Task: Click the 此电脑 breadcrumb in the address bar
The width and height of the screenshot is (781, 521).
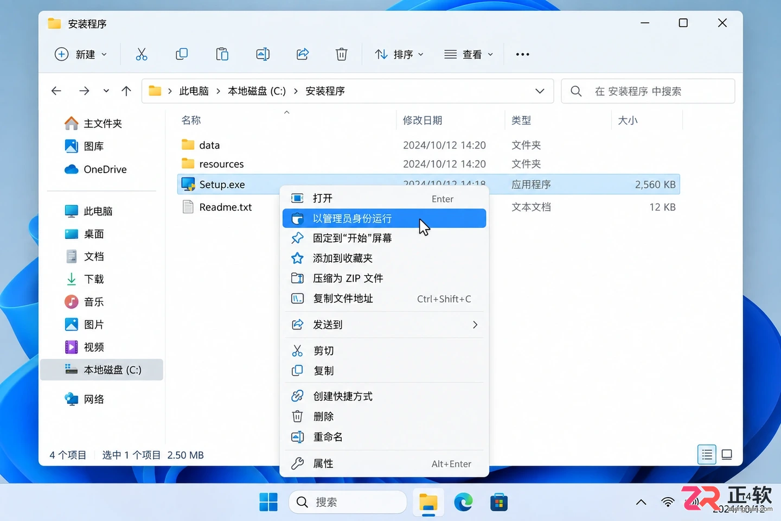Action: click(194, 91)
